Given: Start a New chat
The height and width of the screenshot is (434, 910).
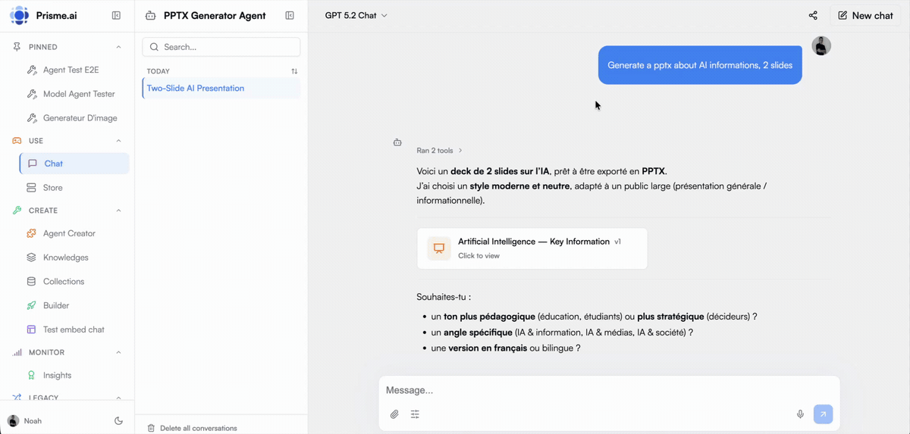Looking at the screenshot, I should pos(865,15).
